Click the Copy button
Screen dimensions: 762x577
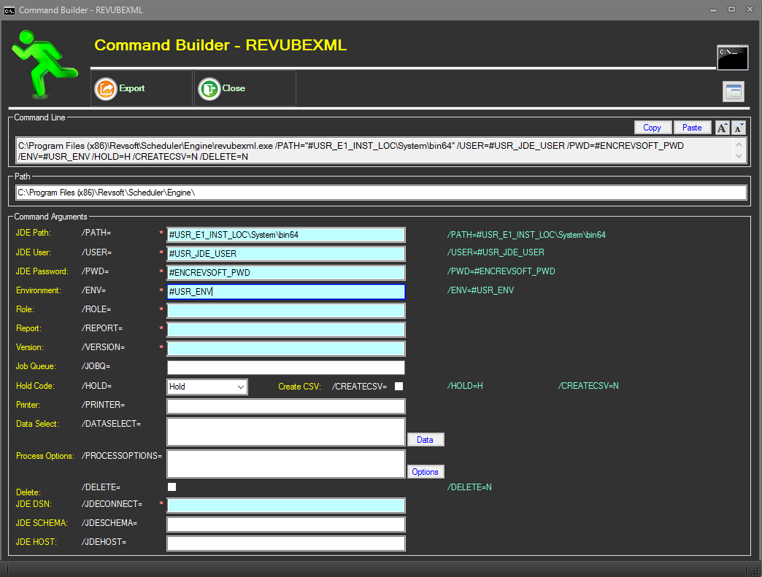(x=653, y=127)
